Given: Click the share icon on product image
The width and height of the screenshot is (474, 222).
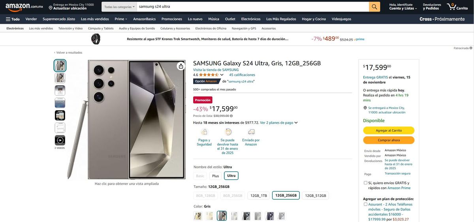Looking at the screenshot, I should (x=181, y=66).
